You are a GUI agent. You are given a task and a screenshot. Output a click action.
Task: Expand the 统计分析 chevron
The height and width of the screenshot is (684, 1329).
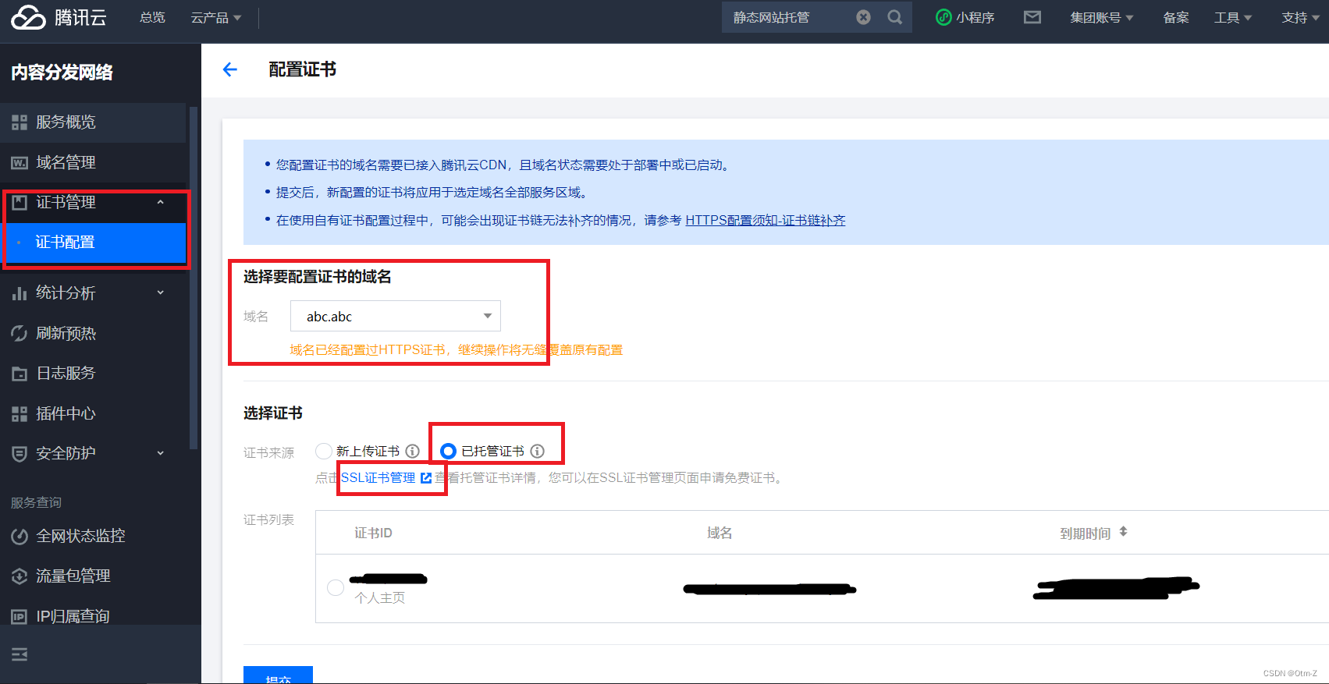tap(161, 292)
